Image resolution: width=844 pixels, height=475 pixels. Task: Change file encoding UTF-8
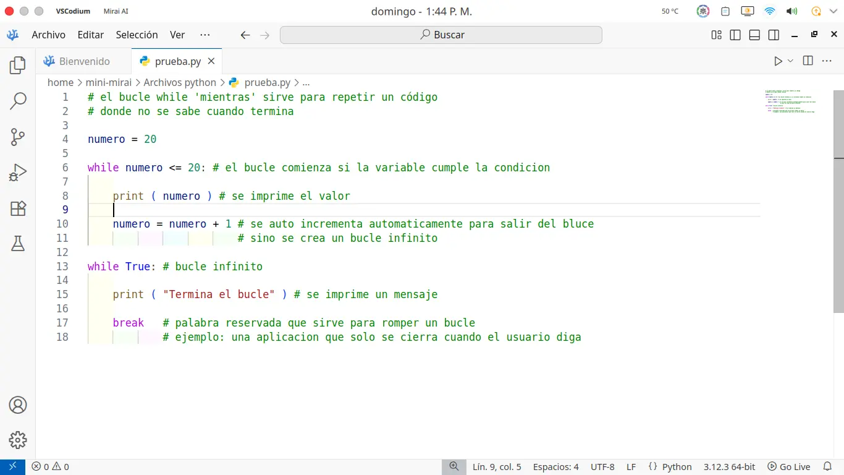tap(602, 467)
